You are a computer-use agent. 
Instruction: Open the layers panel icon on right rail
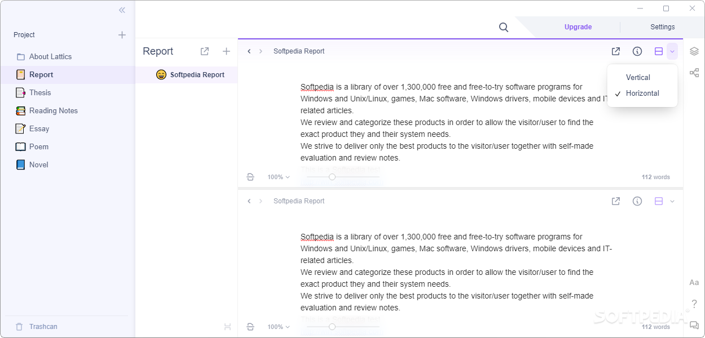pos(694,51)
